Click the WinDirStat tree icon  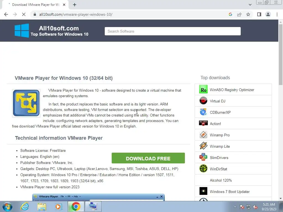pos(203,169)
